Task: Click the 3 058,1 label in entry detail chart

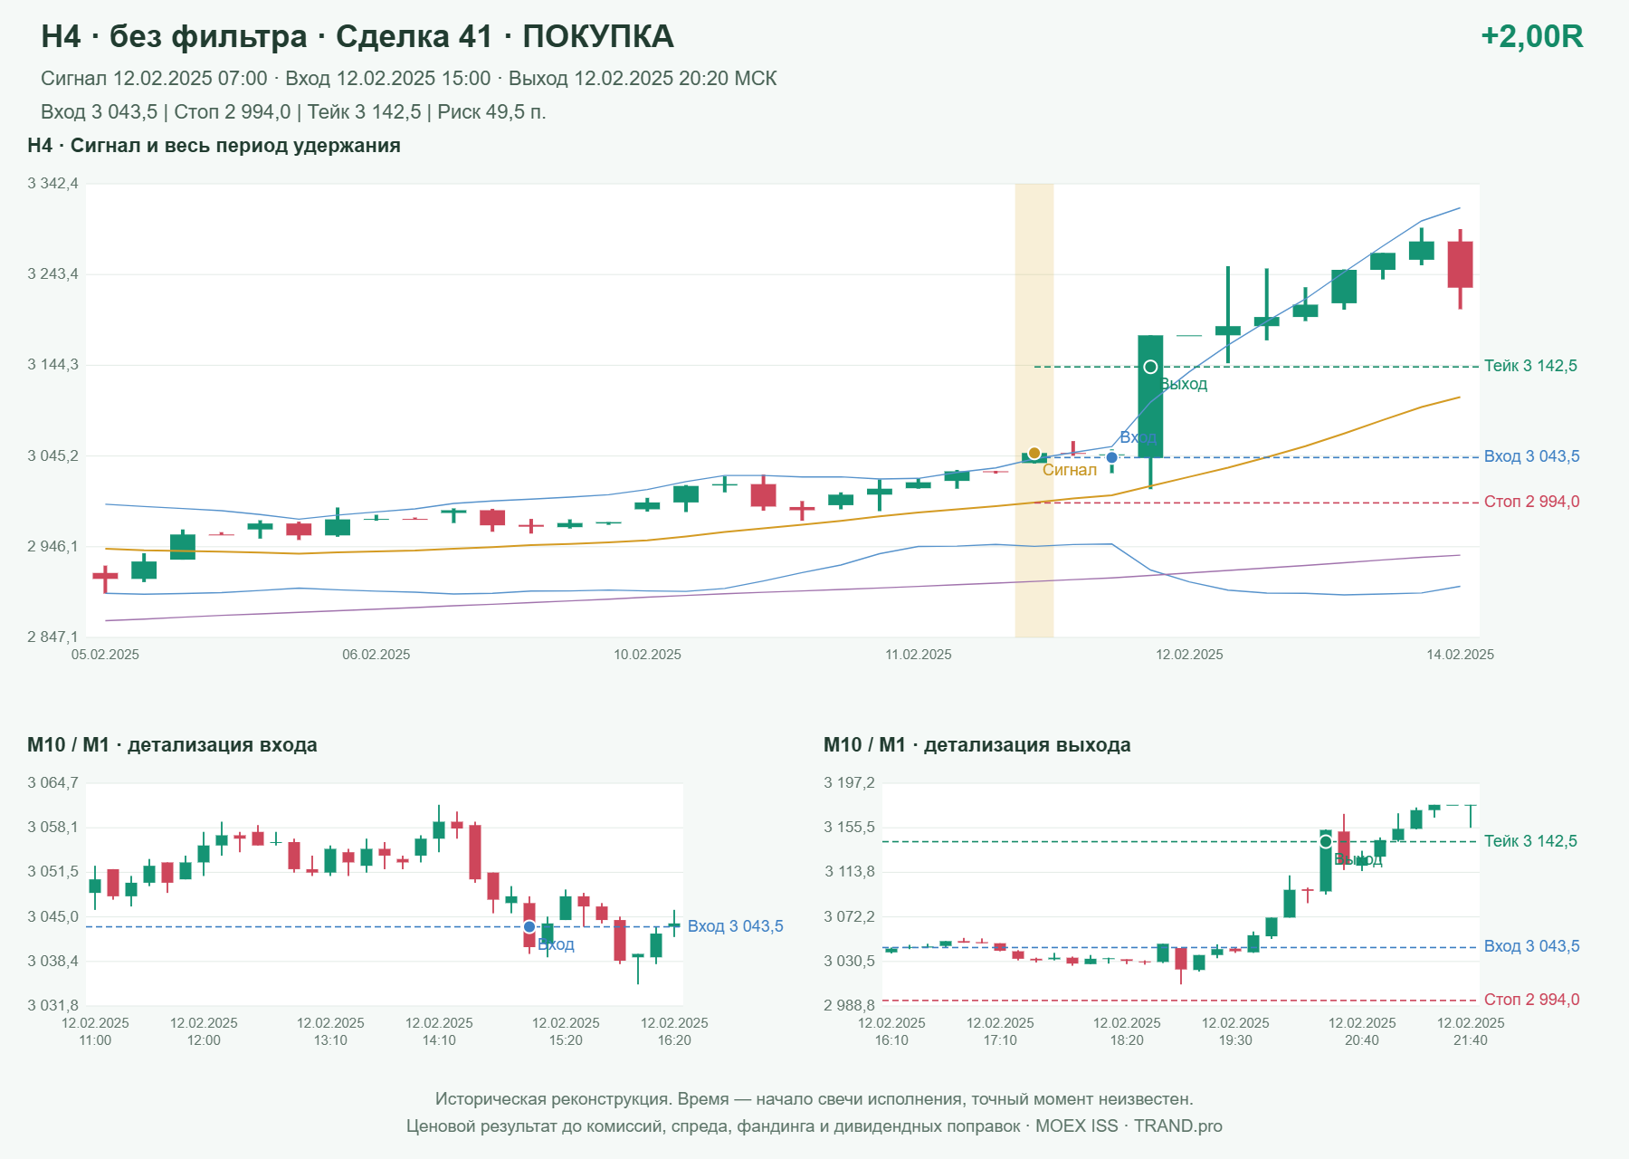Action: (x=52, y=828)
